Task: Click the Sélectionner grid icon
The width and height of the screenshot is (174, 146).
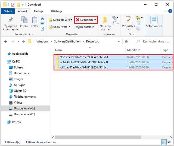Action: [154, 19]
